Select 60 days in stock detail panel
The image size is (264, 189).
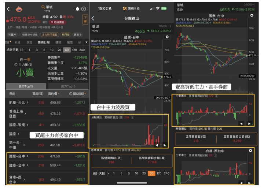pos(67,50)
